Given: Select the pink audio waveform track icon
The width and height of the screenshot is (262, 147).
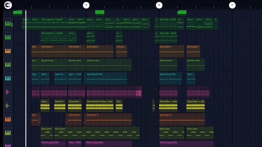Looking at the screenshot, I should [x=7, y=92].
